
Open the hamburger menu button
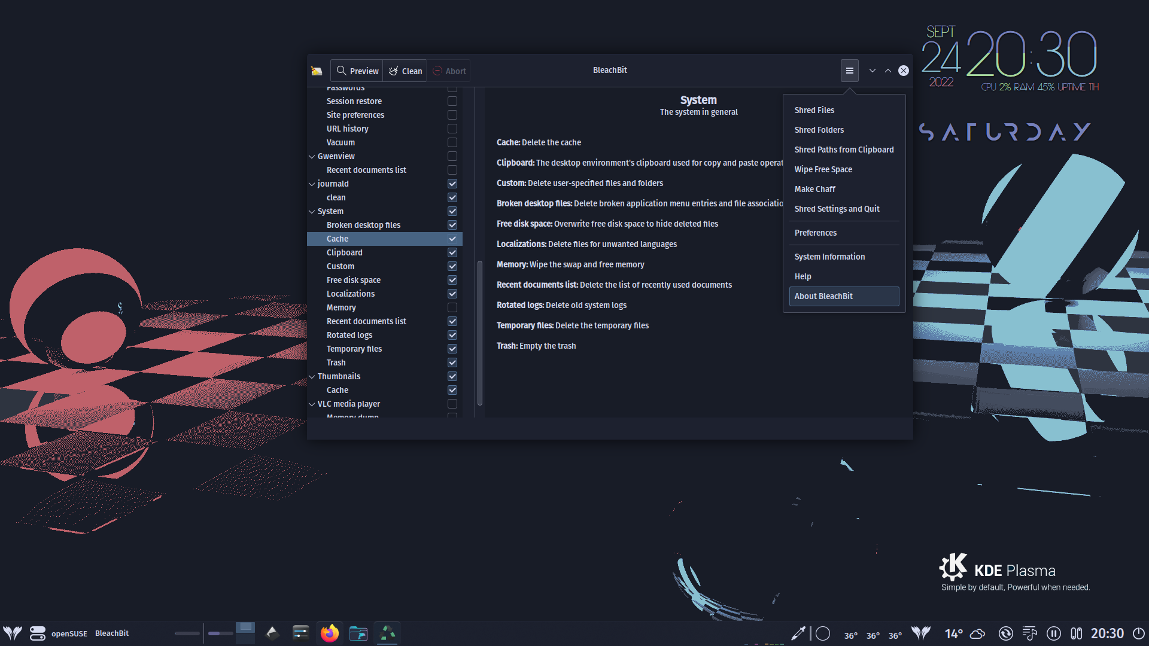tap(849, 71)
